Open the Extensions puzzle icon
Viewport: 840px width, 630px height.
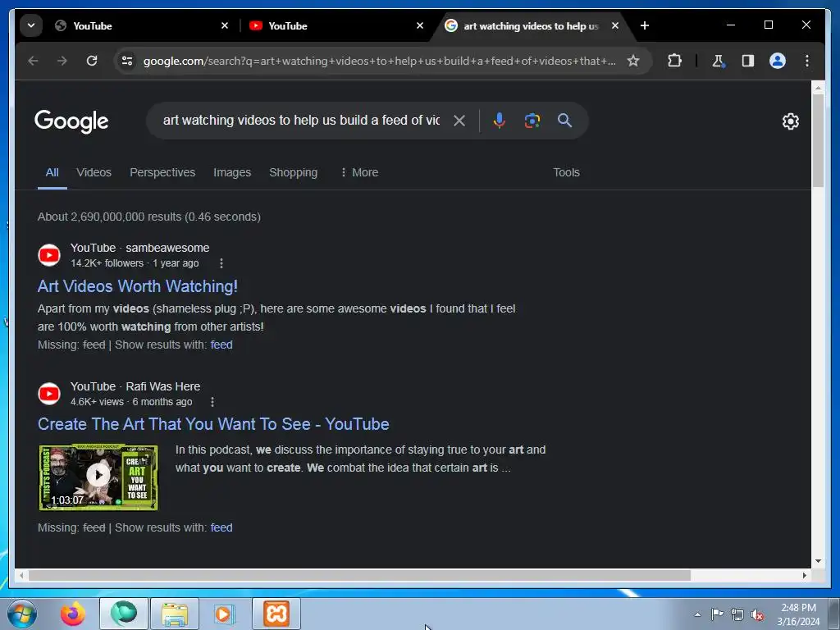(x=674, y=61)
